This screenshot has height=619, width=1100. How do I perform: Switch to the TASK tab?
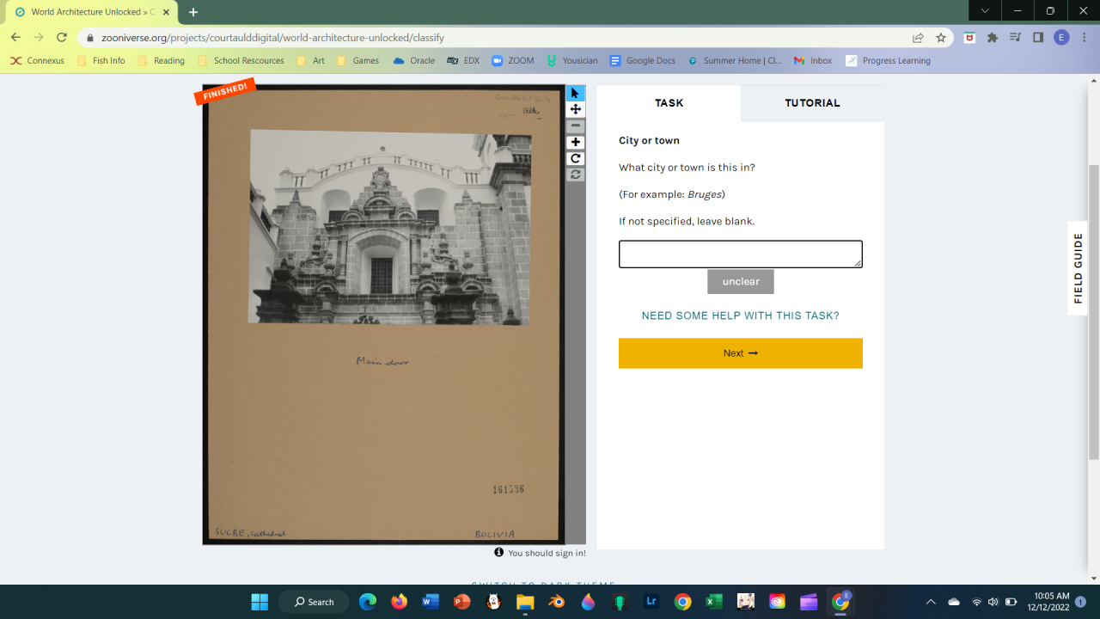pos(669,103)
